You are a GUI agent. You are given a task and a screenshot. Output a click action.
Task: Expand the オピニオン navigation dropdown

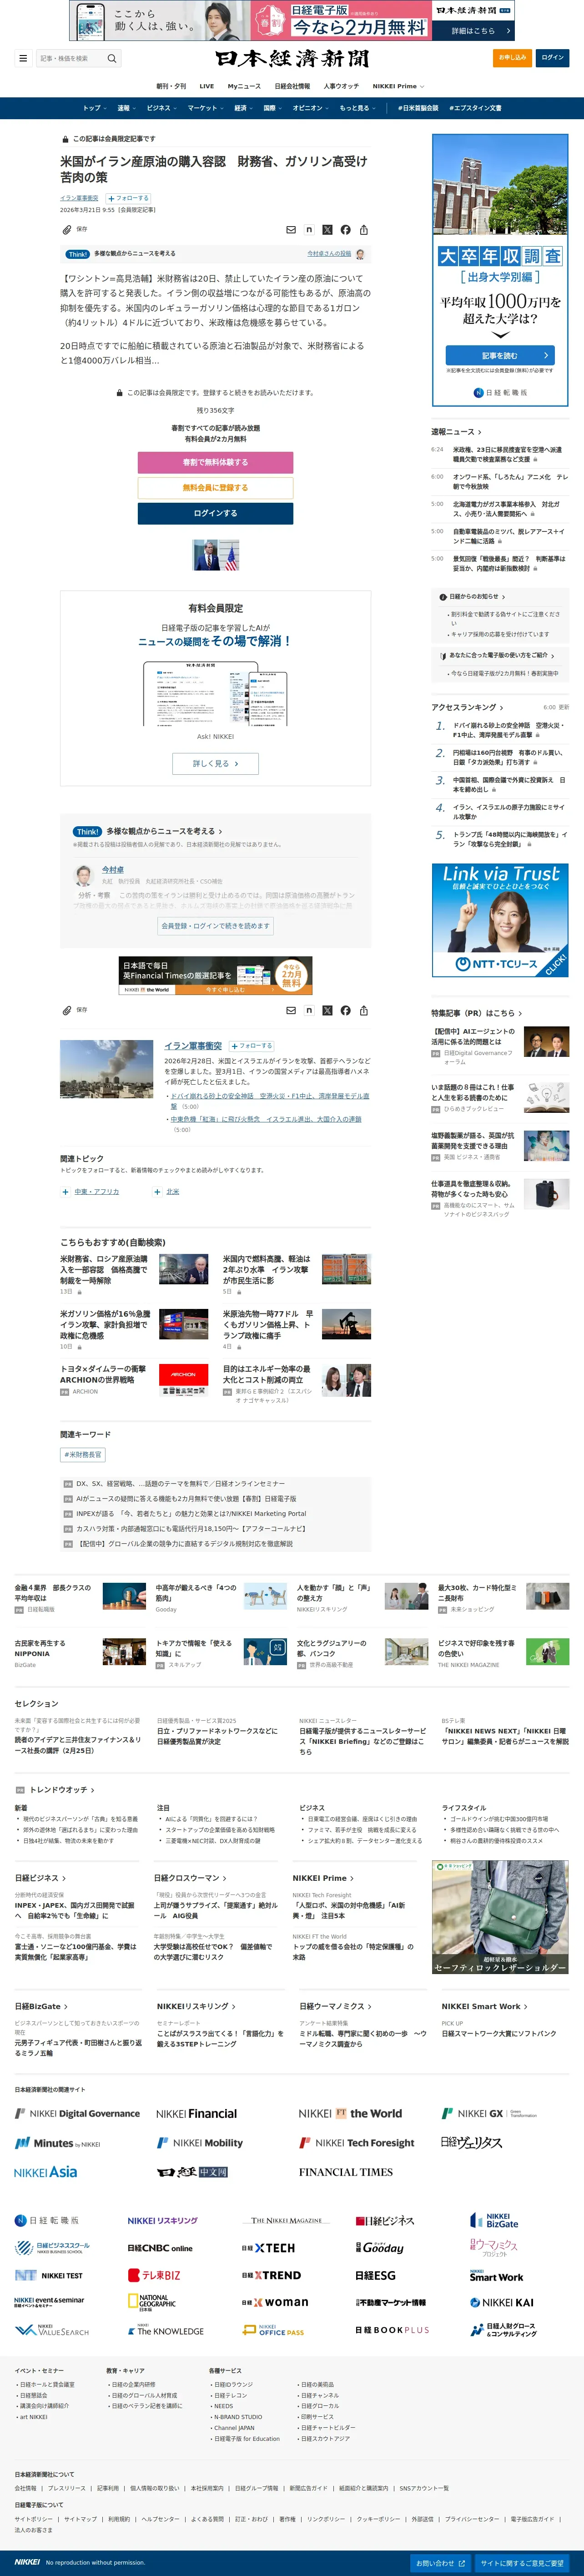point(310,108)
